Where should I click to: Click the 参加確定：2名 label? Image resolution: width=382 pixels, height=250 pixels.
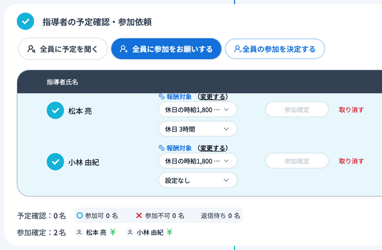pyautogui.click(x=41, y=233)
